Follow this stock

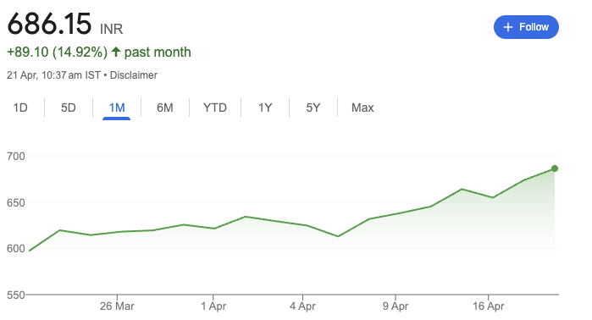click(x=526, y=27)
